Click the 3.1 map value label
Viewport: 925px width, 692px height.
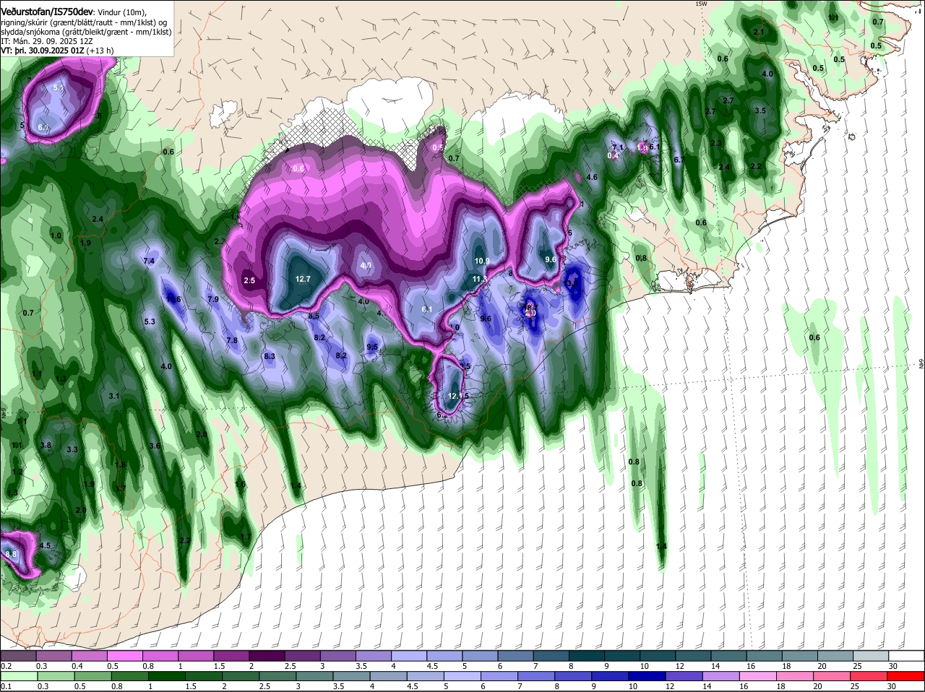pyautogui.click(x=114, y=396)
